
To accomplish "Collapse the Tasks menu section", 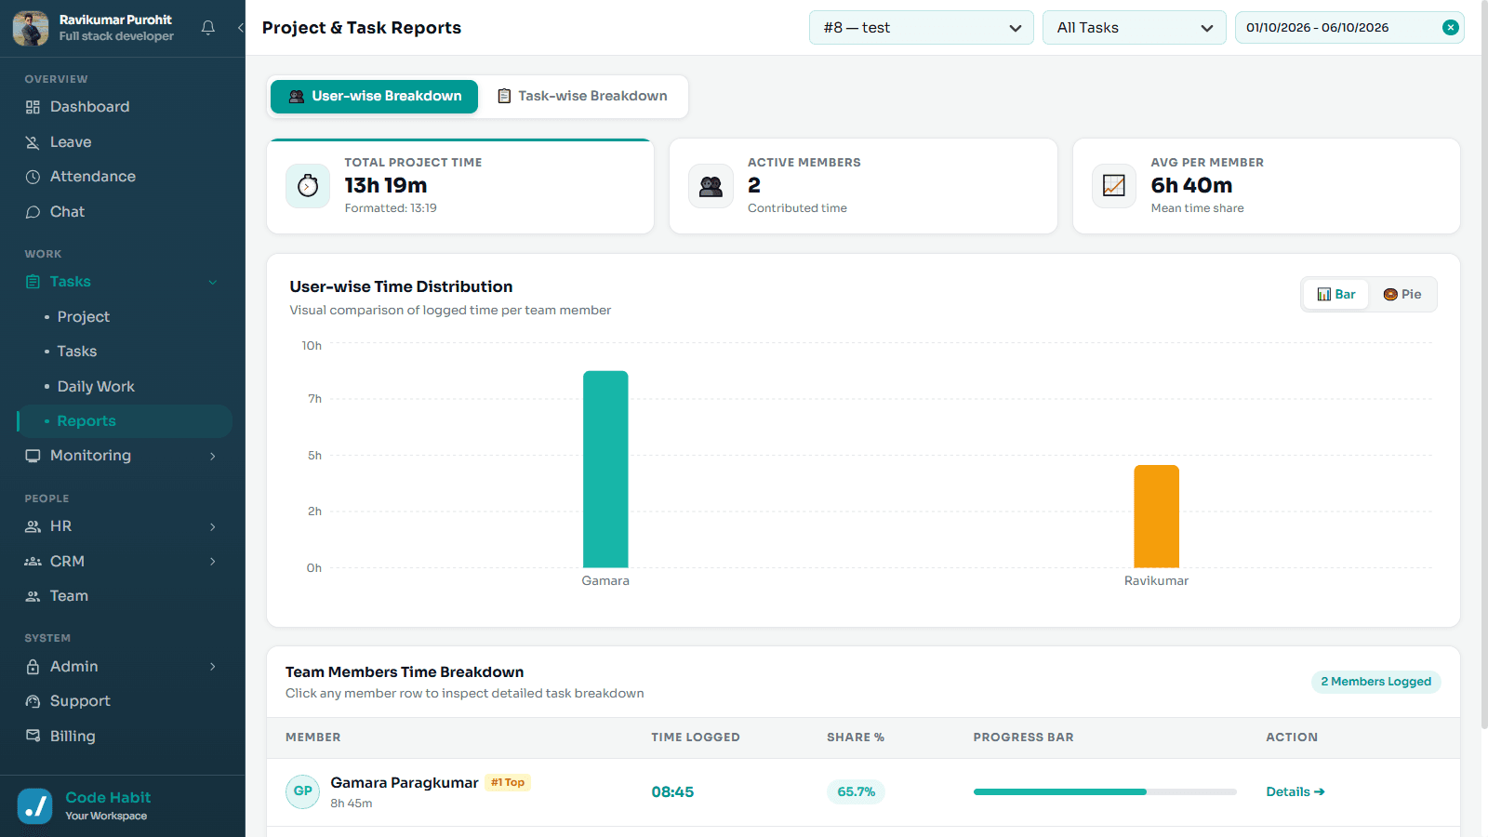I will [213, 282].
